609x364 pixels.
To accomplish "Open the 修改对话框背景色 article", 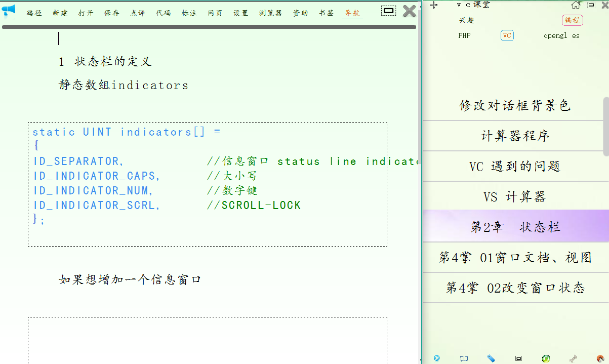I will point(515,105).
